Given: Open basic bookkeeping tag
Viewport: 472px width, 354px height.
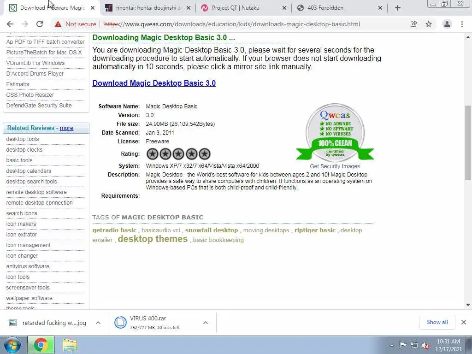Looking at the screenshot, I should 218,240.
